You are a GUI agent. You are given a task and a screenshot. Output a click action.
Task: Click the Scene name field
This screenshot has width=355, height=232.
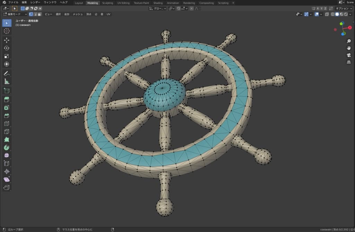(x=350, y=2)
